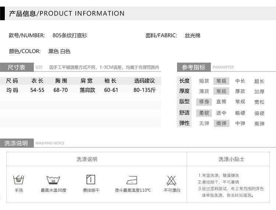Viewport: 276px width, 210px height.
Task: Select 直筒 in the 版型 row
Action: click(x=221, y=102)
